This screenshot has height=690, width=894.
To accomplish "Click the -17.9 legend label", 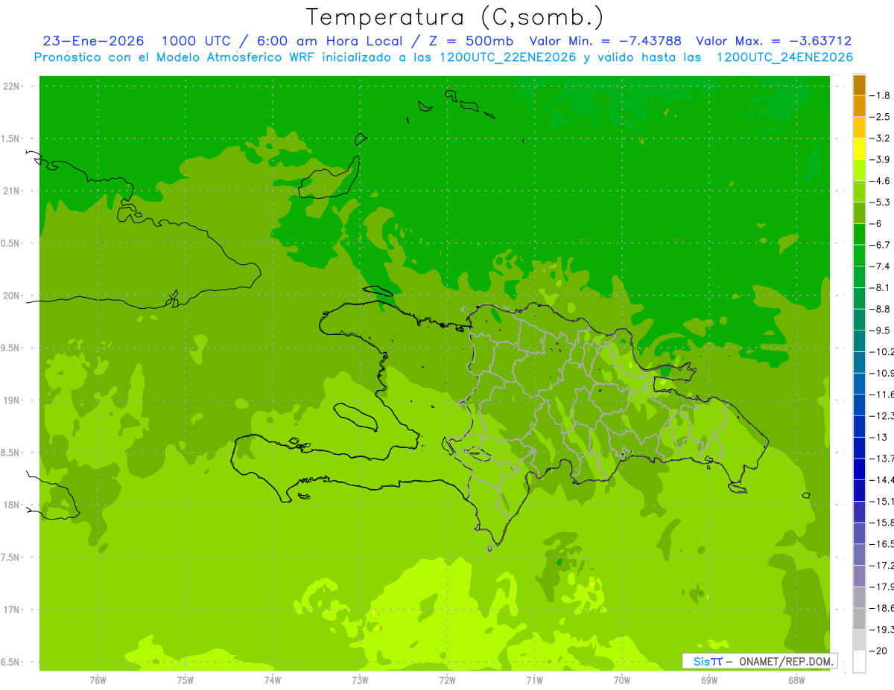I will (883, 587).
